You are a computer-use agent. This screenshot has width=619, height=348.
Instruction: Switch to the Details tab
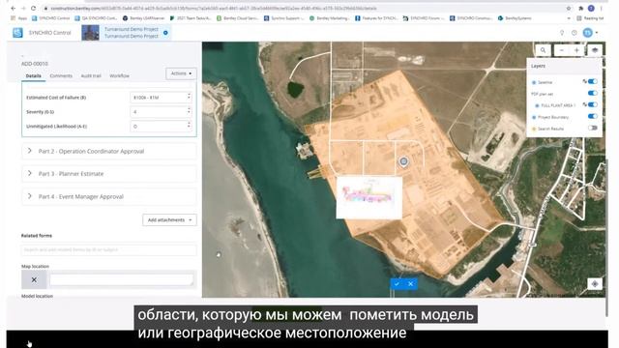tap(34, 75)
